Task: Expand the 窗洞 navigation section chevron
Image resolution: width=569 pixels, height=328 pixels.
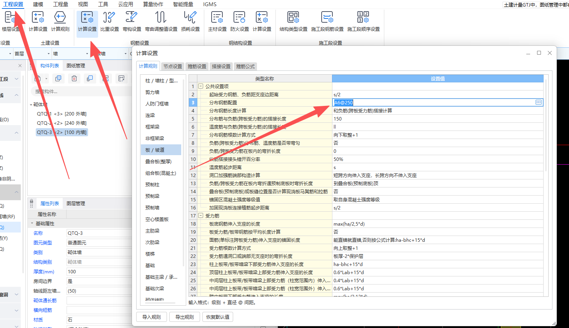Action: click(x=17, y=295)
